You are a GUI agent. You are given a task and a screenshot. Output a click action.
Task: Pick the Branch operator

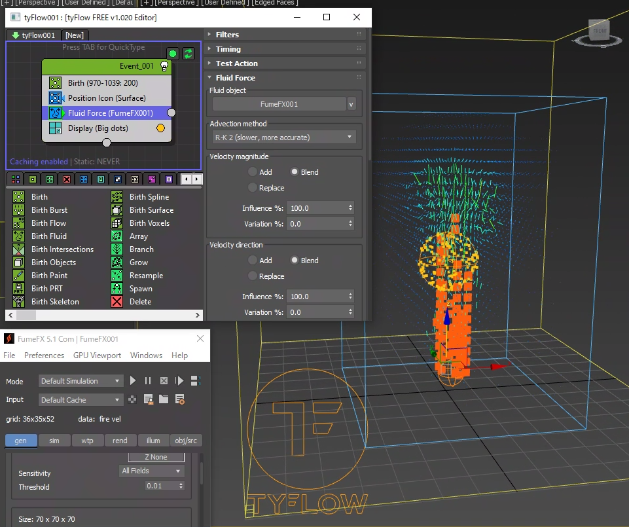point(132,249)
